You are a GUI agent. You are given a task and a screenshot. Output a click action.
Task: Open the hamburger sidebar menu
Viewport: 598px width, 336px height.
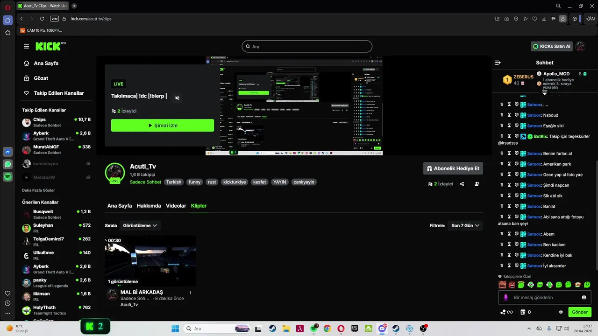pos(26,47)
